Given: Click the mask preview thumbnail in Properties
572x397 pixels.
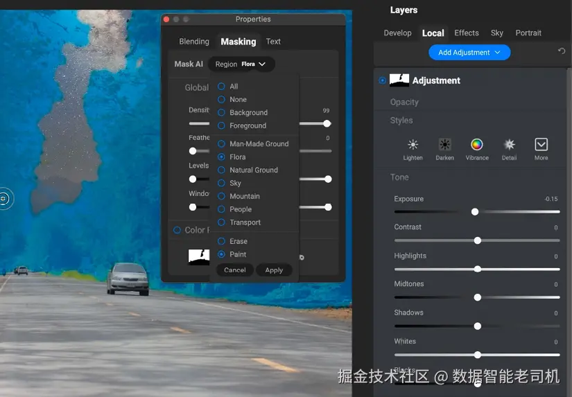Looking at the screenshot, I should pos(199,257).
